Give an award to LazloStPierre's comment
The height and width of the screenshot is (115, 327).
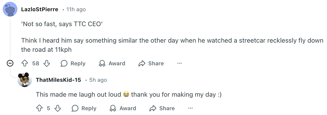point(112,63)
